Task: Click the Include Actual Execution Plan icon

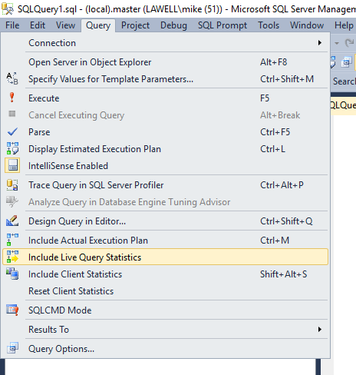Action: pyautogui.click(x=12, y=240)
